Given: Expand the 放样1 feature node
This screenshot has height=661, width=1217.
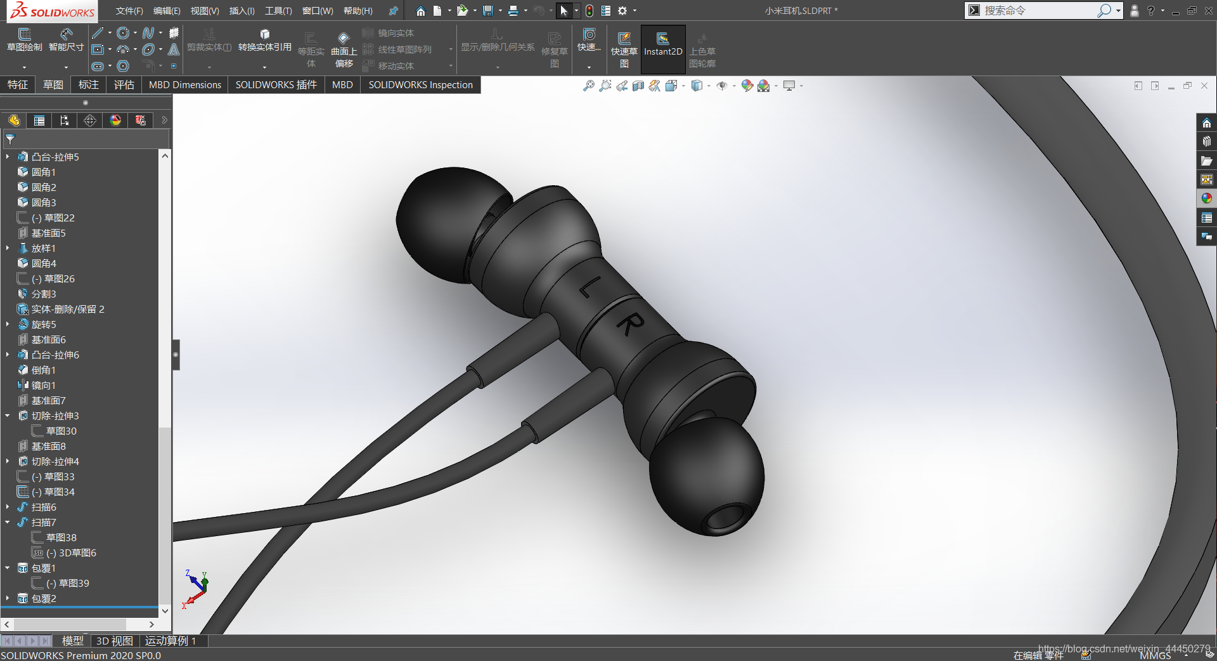Looking at the screenshot, I should 8,248.
